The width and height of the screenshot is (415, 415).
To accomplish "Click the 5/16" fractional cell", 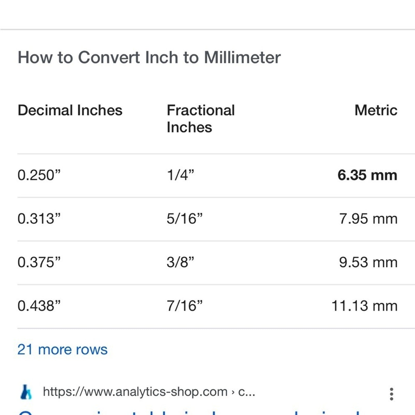I will pyautogui.click(x=185, y=219).
